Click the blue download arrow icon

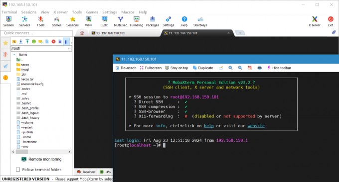coord(21,41)
